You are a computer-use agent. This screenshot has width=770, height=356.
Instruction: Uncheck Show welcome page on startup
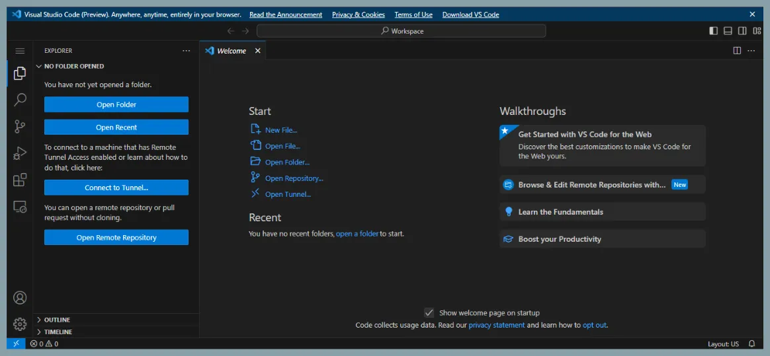429,313
